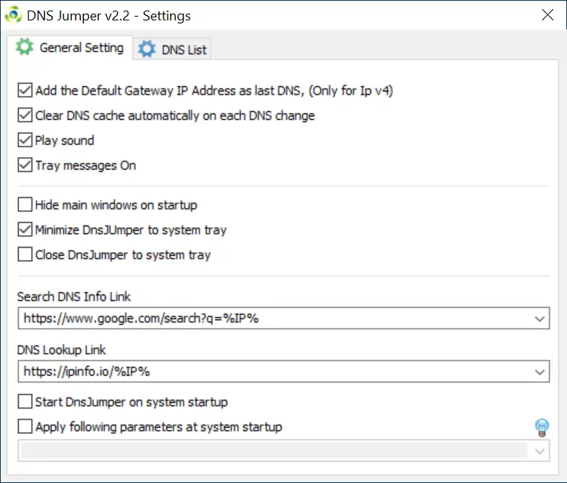Close the DNS Jumper Settings window
Screen dimensions: 567x483
pyautogui.click(x=547, y=15)
